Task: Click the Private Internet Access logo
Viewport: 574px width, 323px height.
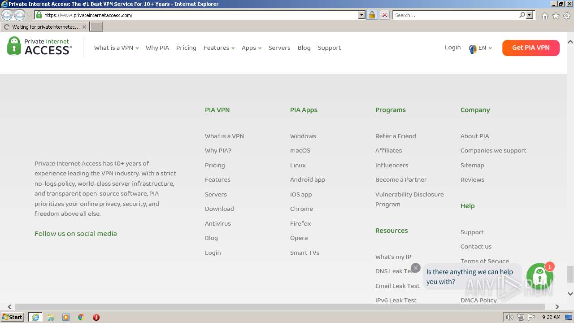Action: click(x=39, y=46)
